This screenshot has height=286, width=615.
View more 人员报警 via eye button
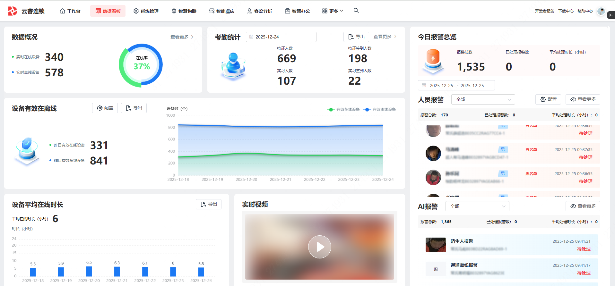[583, 99]
